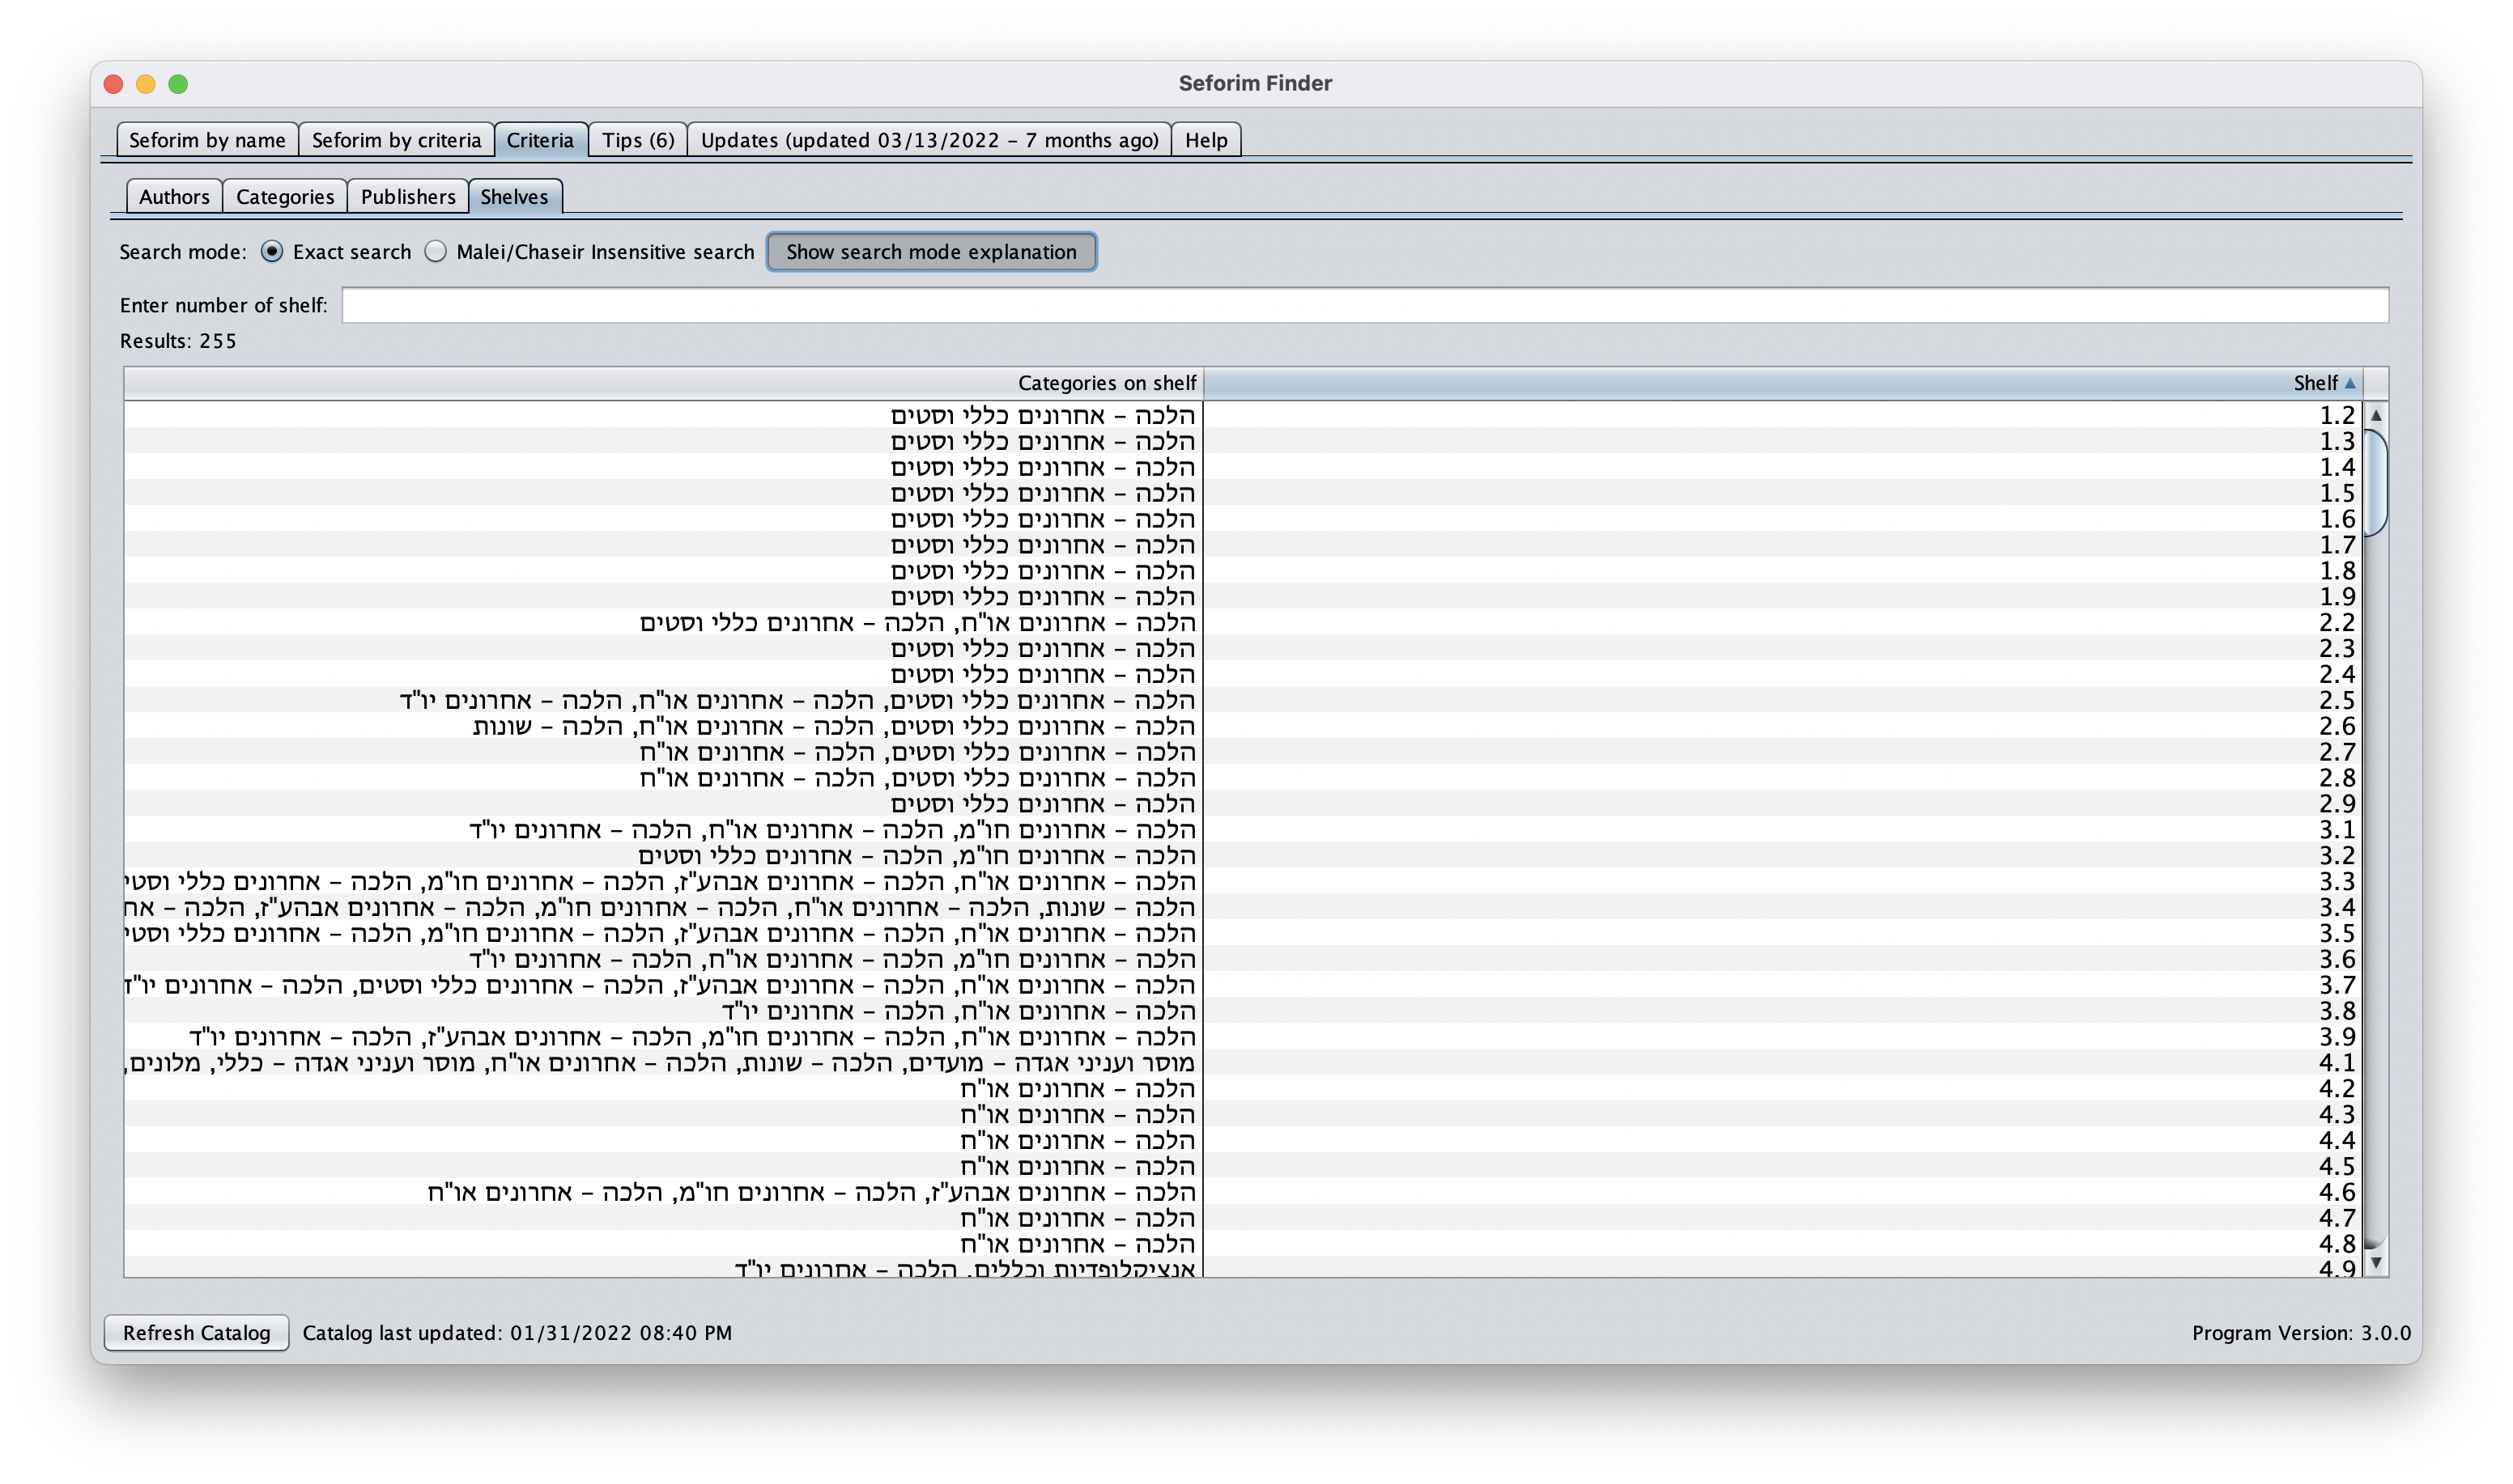This screenshot has width=2513, height=1484.
Task: Select the Categories sub-tab
Action: (284, 196)
